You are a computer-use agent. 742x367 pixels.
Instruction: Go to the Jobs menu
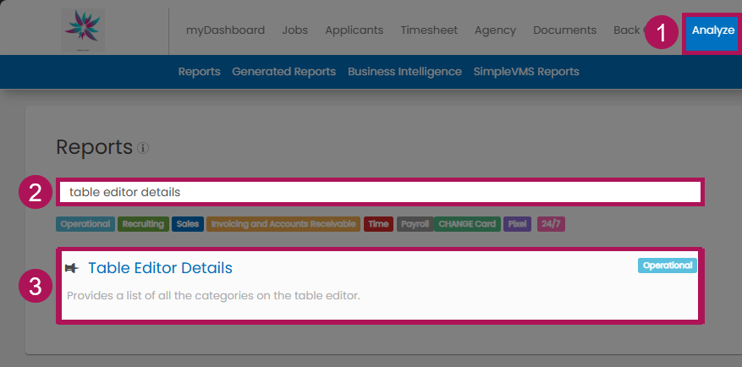click(294, 30)
